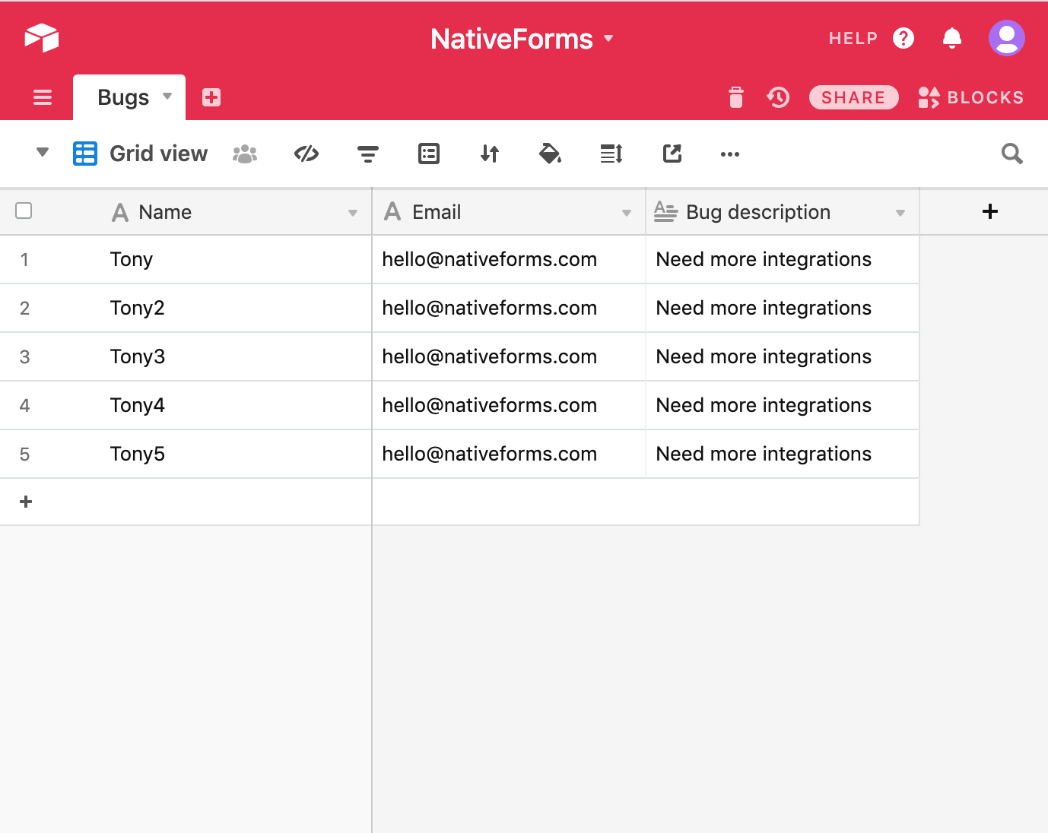
Task: Open base revision history icon
Action: point(778,97)
